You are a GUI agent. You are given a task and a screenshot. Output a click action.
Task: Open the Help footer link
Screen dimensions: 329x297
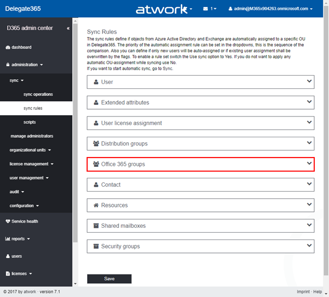(317, 292)
